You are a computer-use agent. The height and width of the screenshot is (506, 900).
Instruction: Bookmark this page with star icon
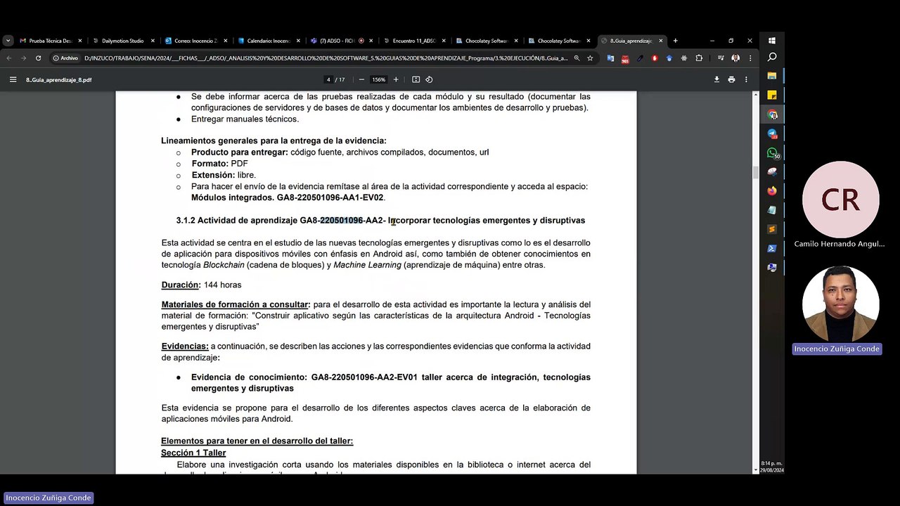590,58
